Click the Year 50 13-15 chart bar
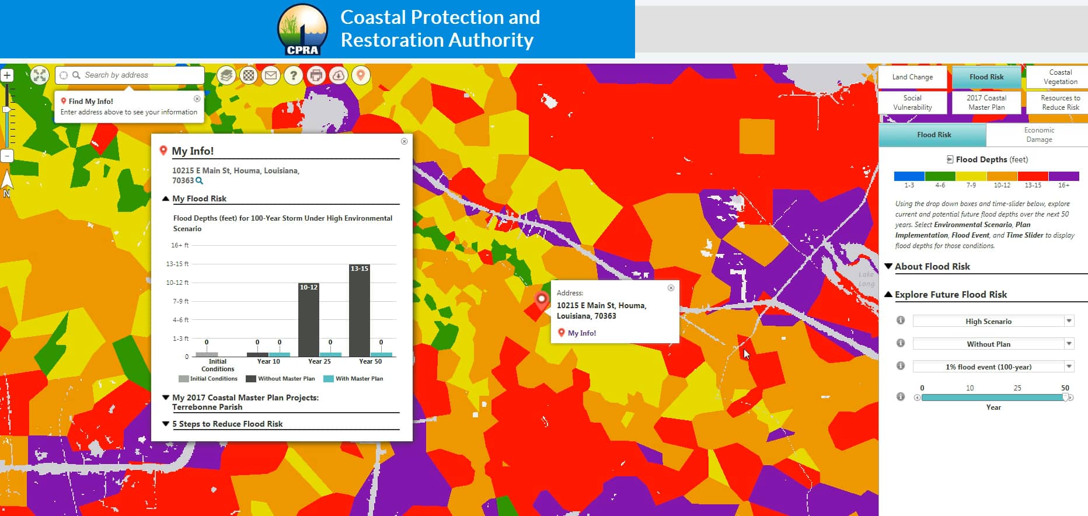1088x516 pixels. point(360,311)
